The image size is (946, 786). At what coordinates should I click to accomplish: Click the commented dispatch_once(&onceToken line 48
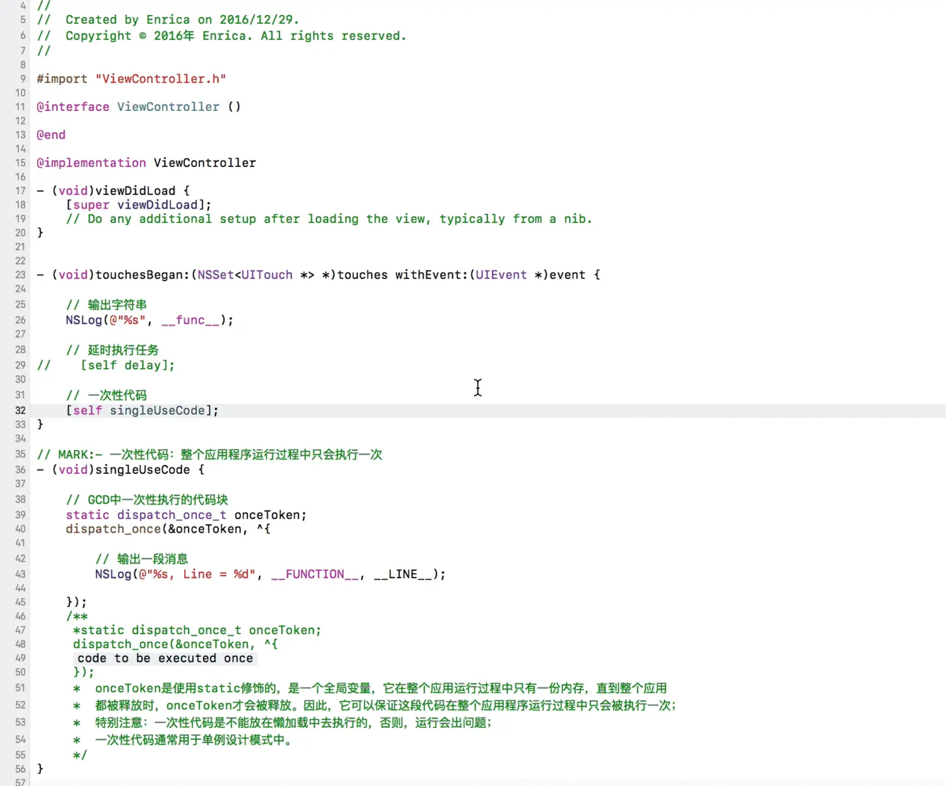(x=175, y=644)
